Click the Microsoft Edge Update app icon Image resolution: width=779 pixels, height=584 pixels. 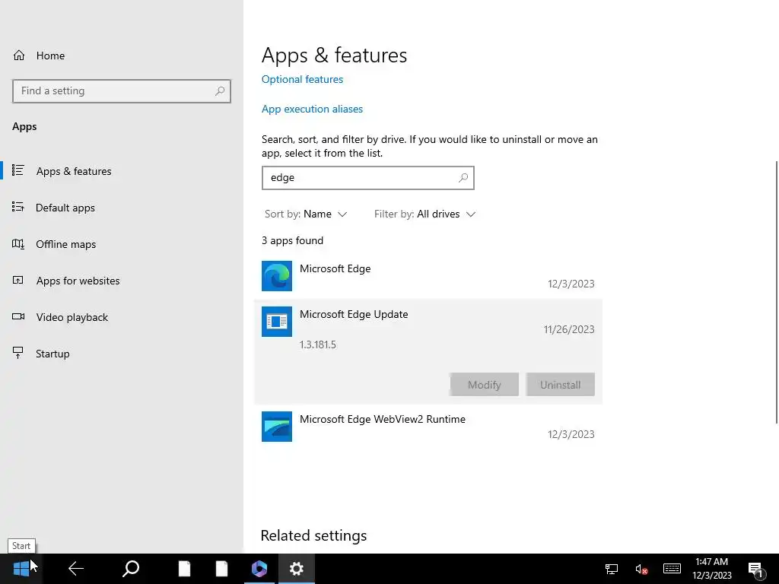pos(277,322)
